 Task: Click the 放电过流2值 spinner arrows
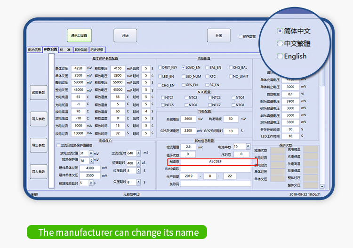(x=91, y=153)
